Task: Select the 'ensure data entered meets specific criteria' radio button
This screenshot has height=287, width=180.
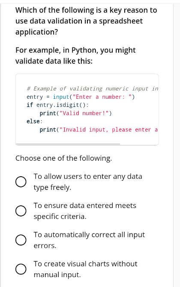Action: click(21, 211)
